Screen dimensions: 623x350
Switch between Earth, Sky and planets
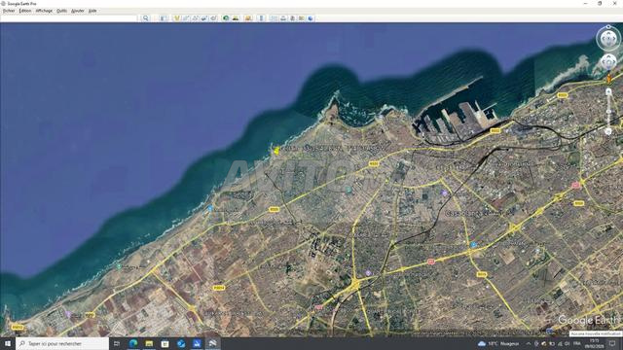click(248, 18)
